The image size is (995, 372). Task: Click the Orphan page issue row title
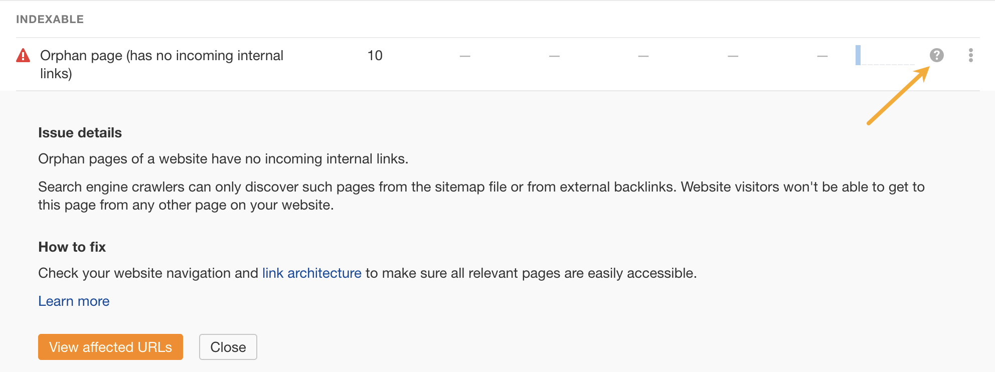[x=161, y=55]
